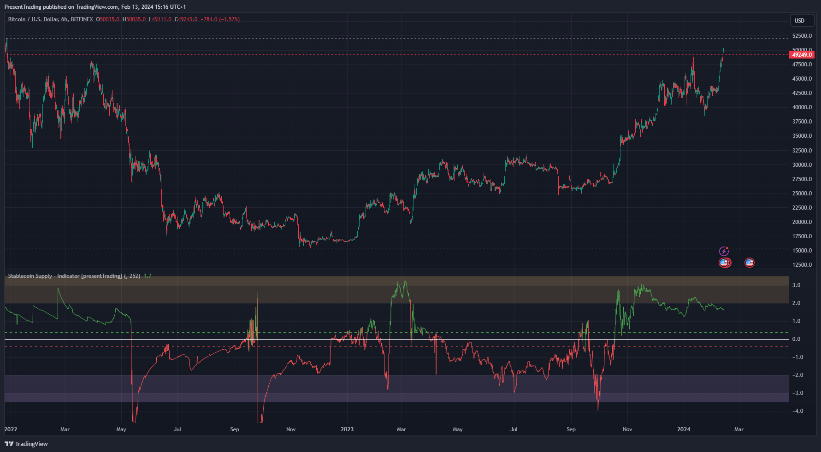Click the 0.0 indicator scale label
The width and height of the screenshot is (821, 452).
click(796, 339)
